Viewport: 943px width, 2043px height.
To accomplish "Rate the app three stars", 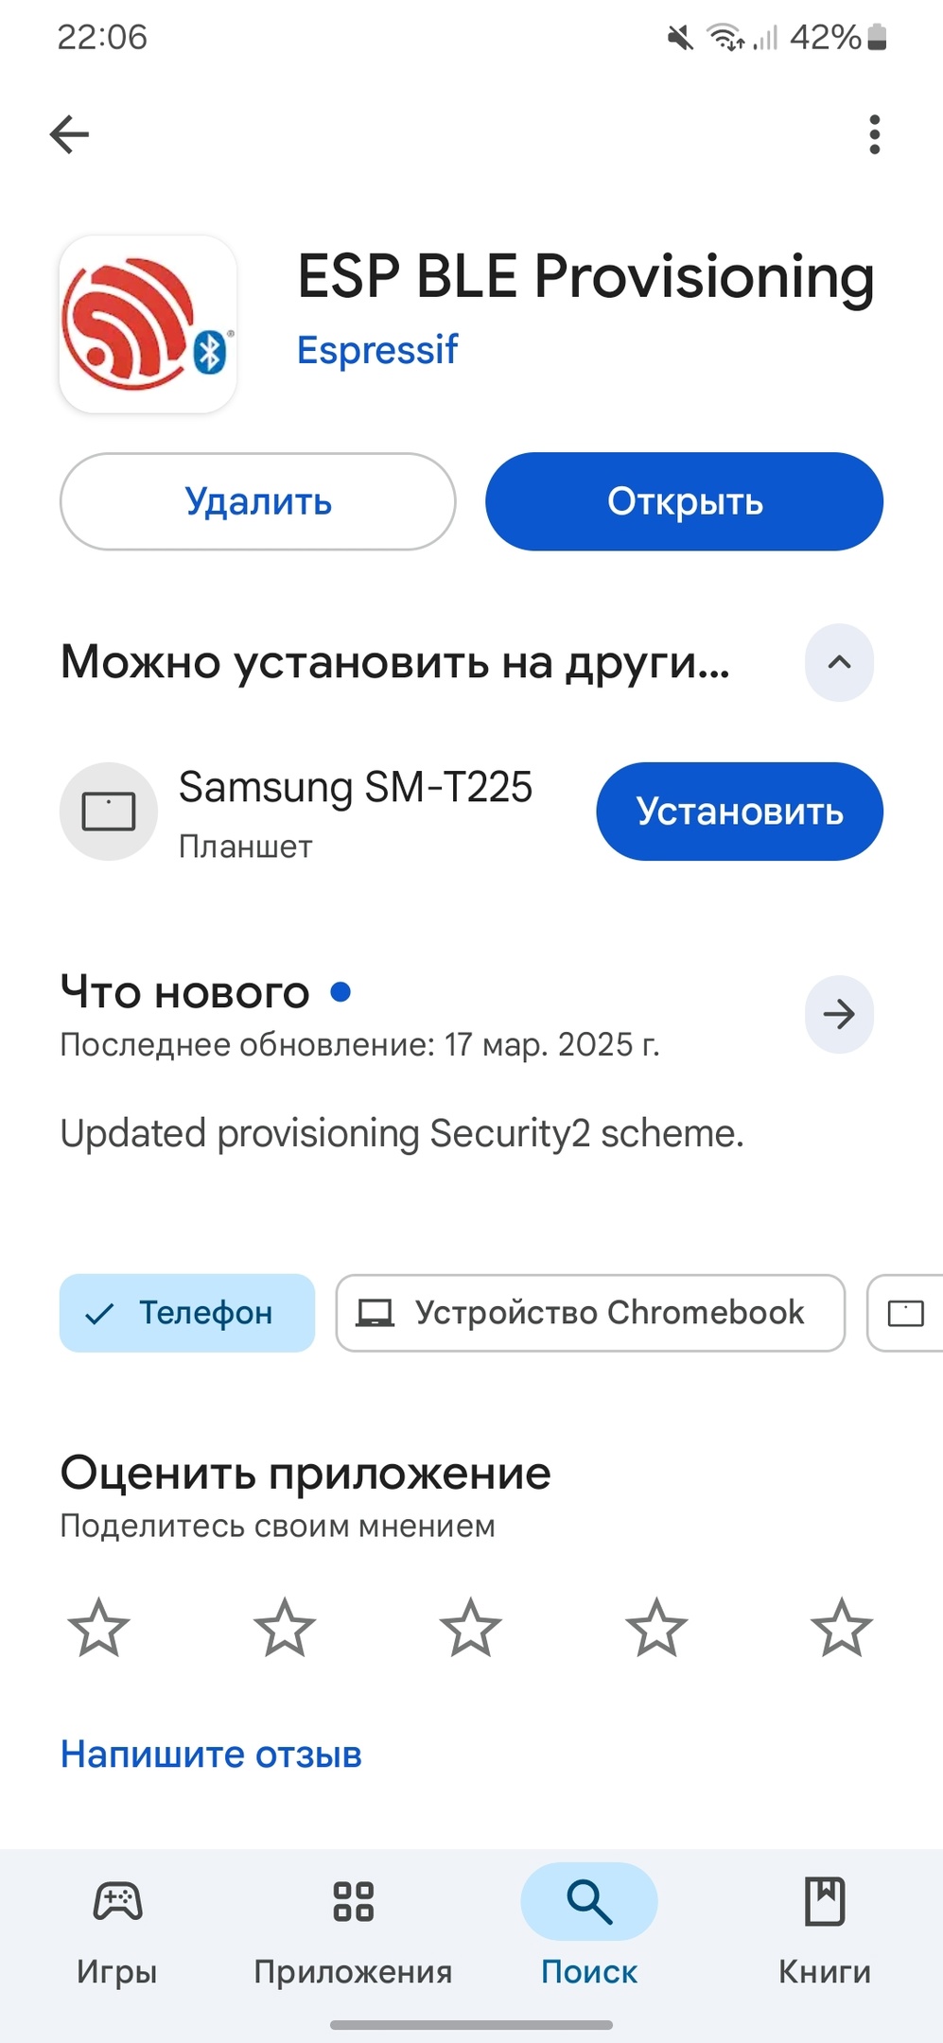I will click(470, 1628).
